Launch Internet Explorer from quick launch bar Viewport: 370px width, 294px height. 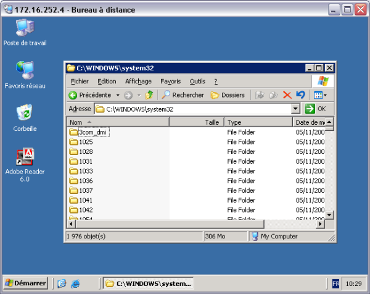[x=75, y=283]
